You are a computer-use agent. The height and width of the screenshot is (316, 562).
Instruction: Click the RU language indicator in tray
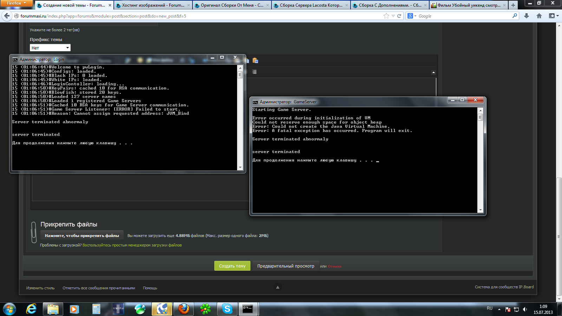coord(490,308)
